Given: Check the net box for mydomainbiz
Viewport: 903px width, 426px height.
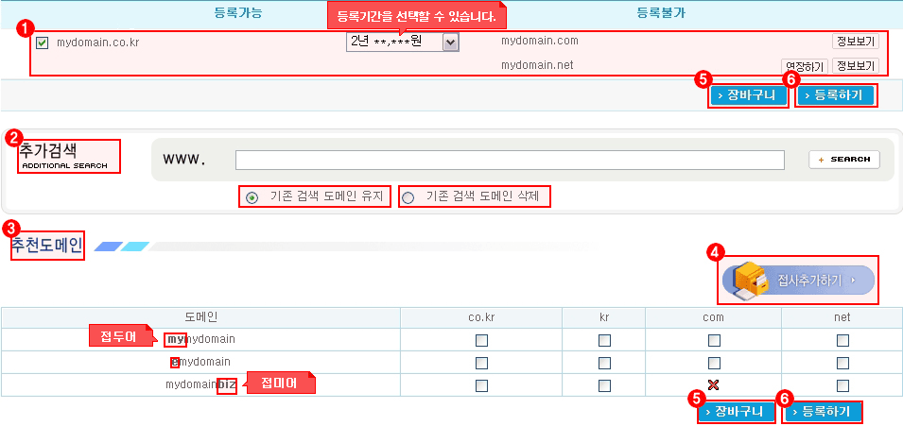Looking at the screenshot, I should click(x=842, y=385).
